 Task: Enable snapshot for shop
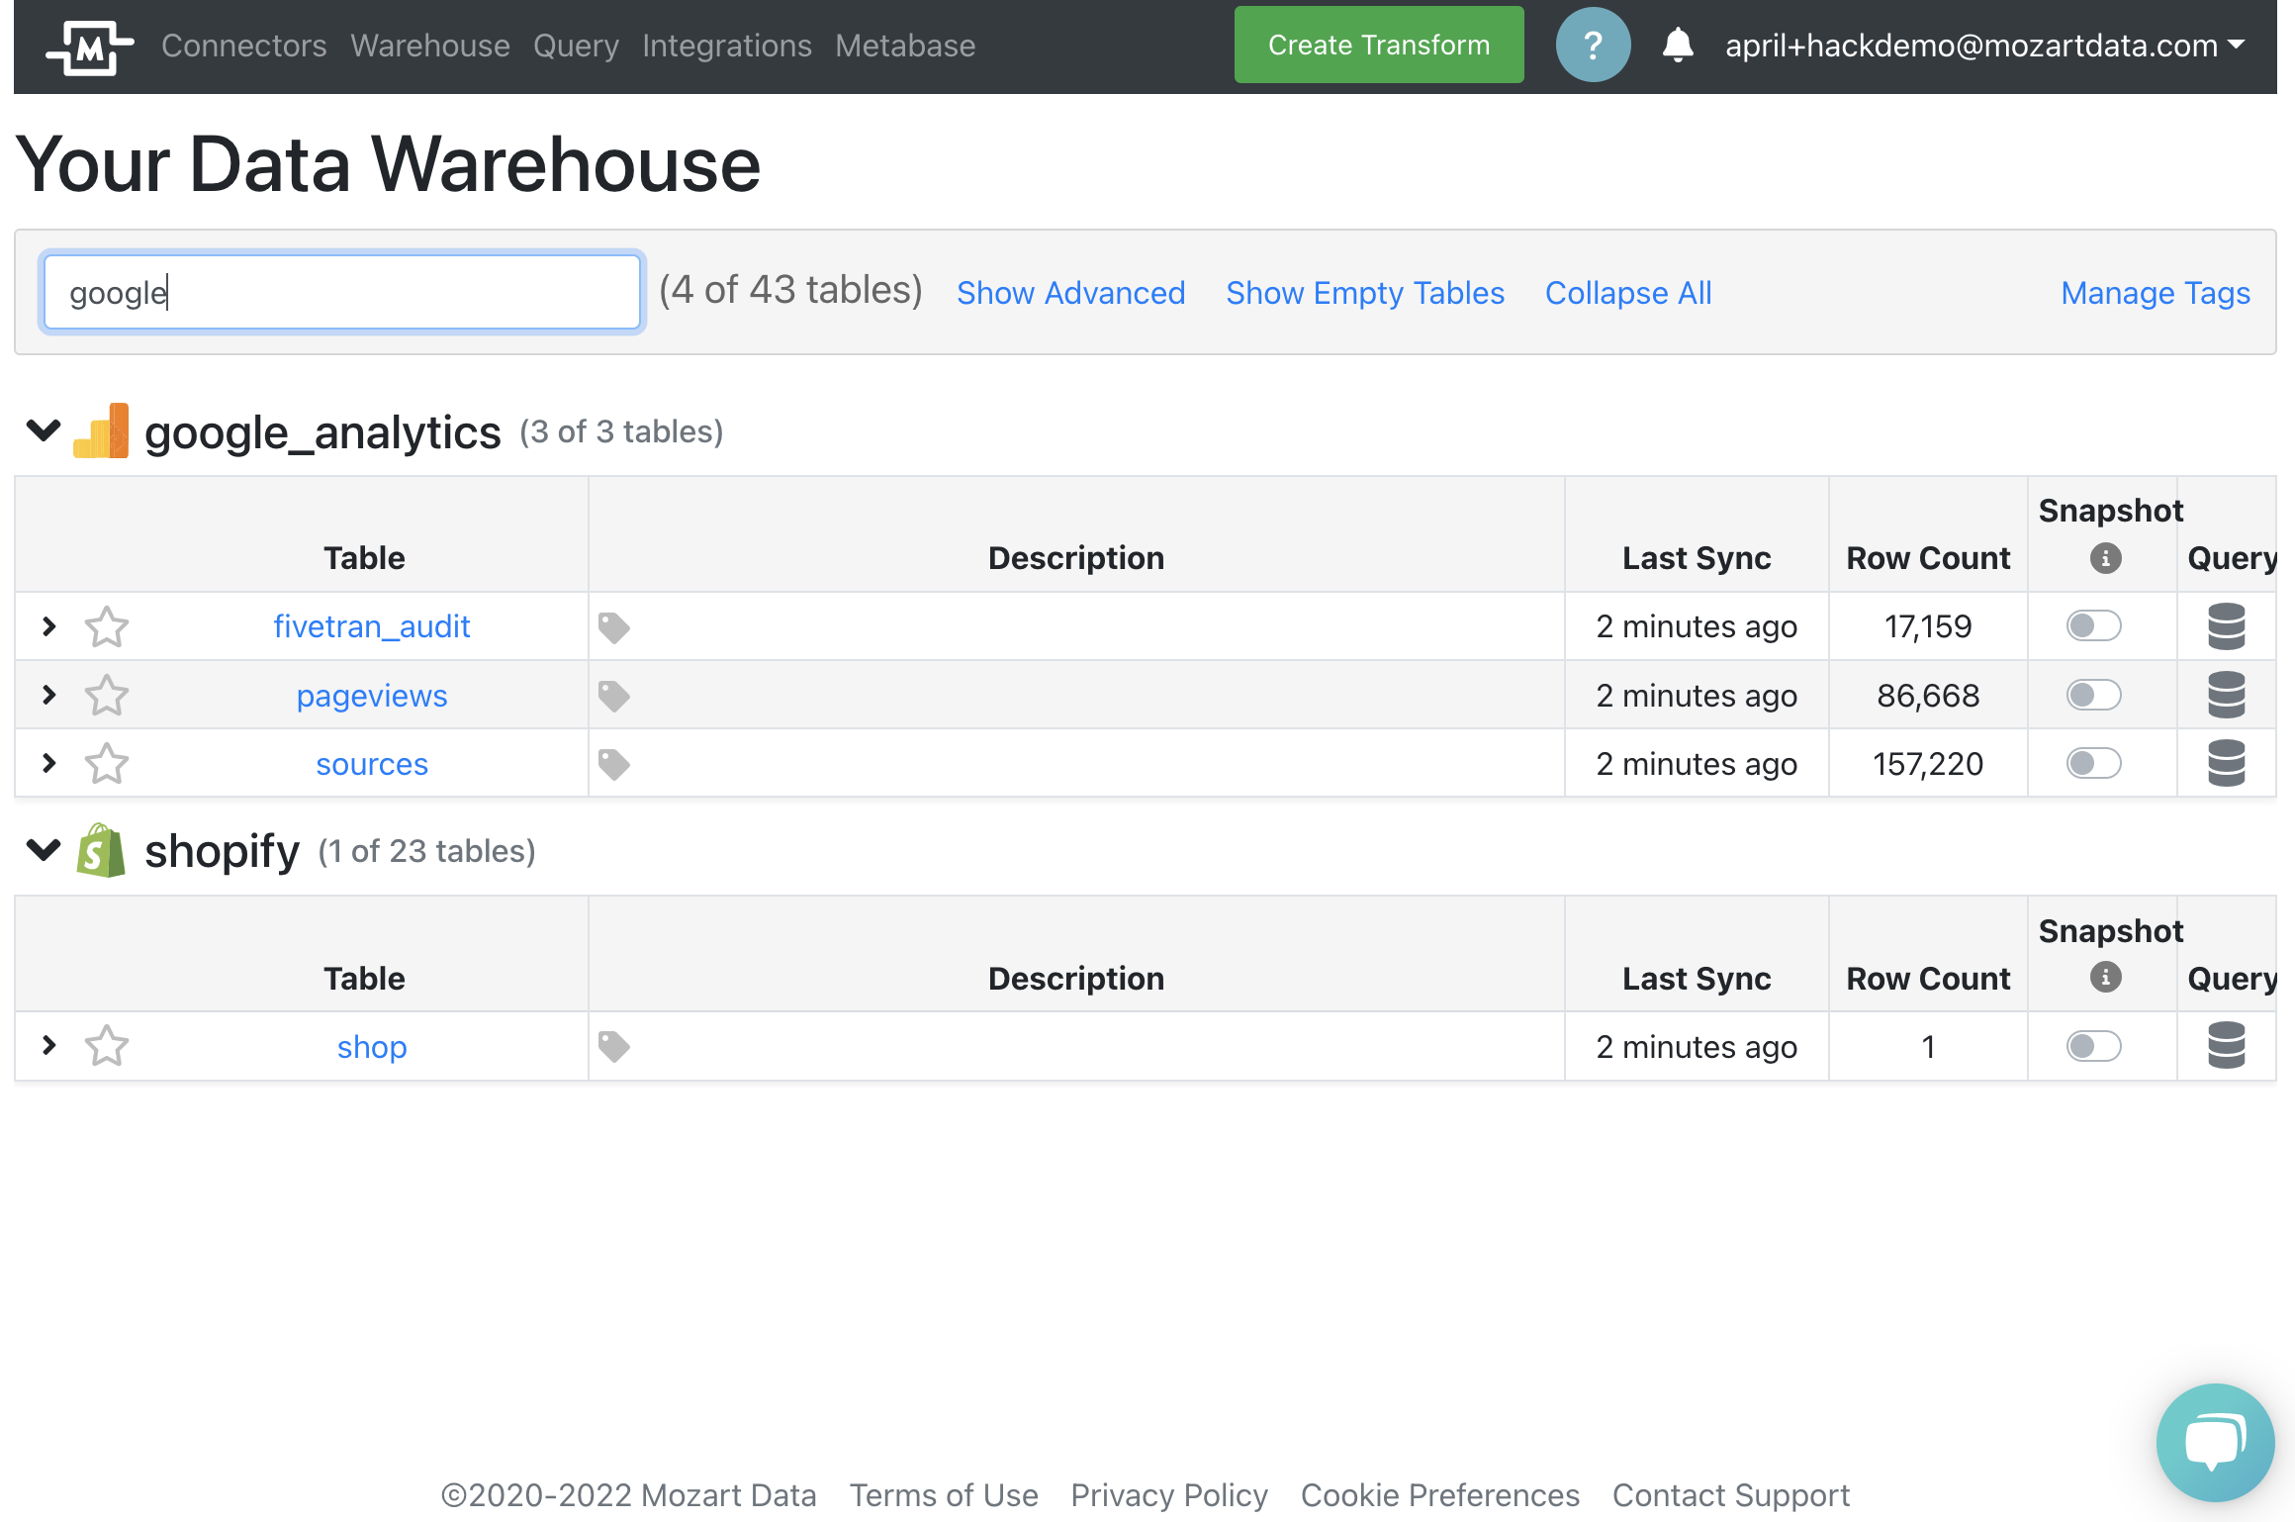point(2094,1046)
